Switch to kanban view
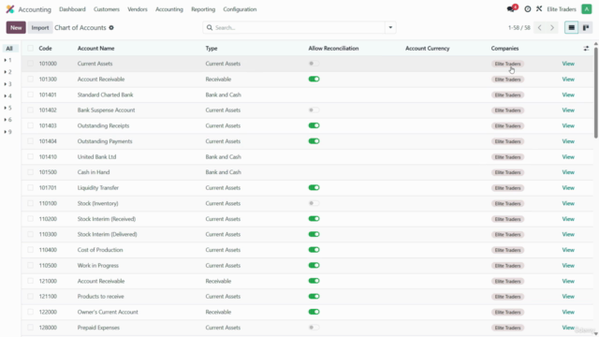 tap(586, 27)
